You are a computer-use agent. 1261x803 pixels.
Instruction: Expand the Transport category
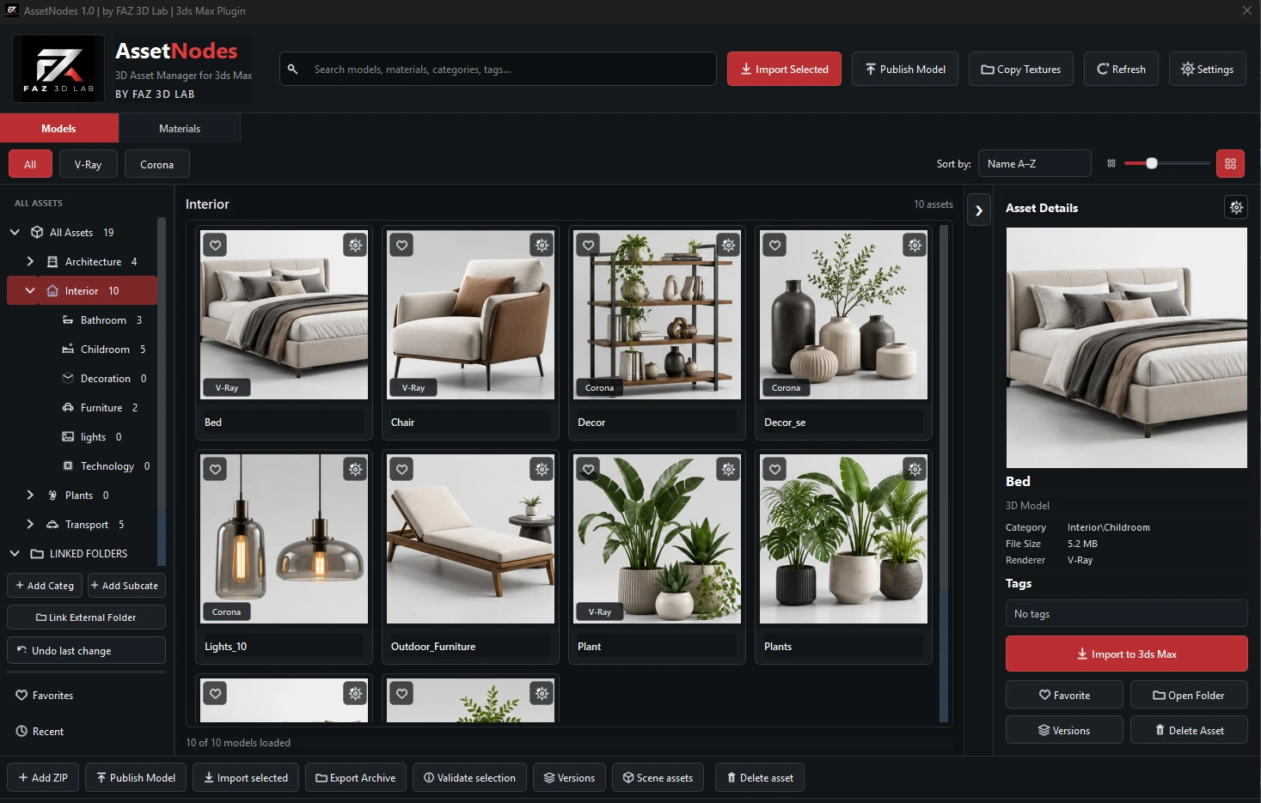click(30, 525)
